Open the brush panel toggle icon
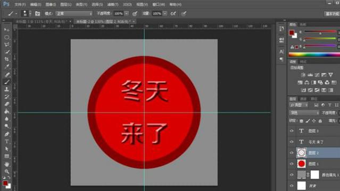This screenshot has height=191, width=340. point(38,13)
